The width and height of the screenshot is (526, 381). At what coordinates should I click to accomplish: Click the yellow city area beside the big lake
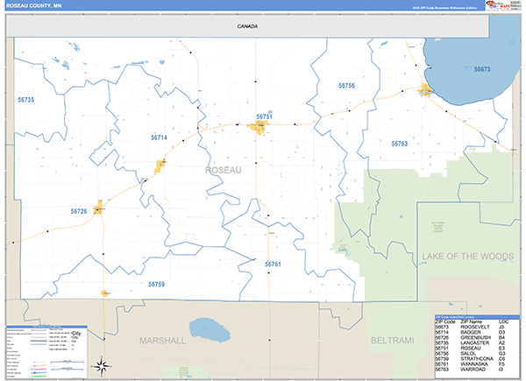[425, 90]
